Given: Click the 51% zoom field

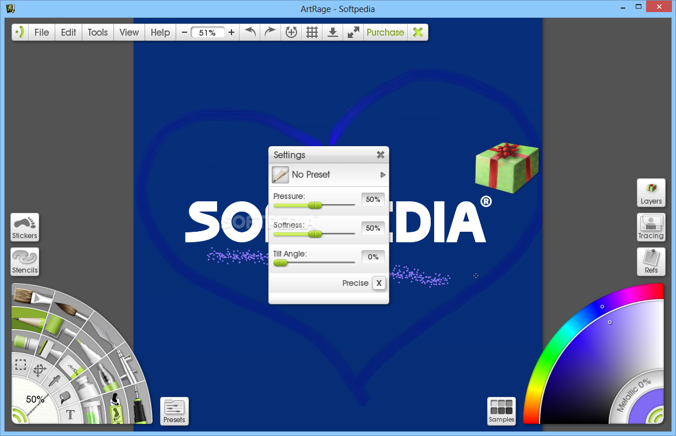Looking at the screenshot, I should point(207,33).
